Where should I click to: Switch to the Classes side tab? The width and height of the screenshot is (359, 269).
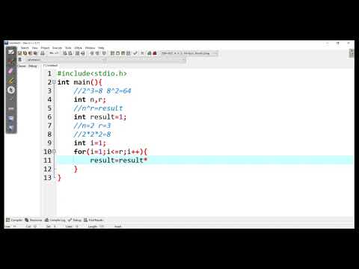[22, 66]
